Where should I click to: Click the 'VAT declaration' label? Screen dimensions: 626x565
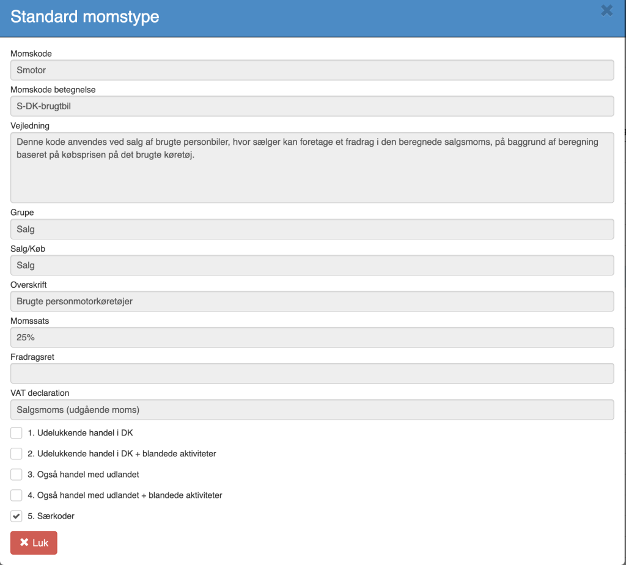40,393
